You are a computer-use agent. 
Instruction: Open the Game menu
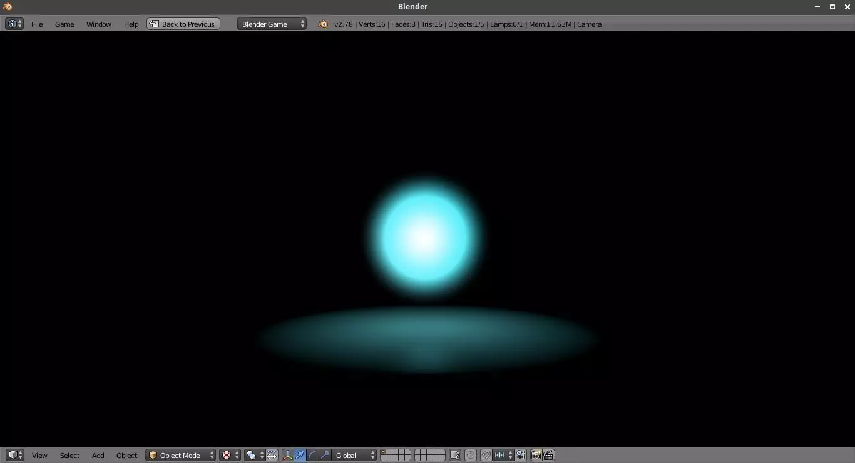[64, 24]
